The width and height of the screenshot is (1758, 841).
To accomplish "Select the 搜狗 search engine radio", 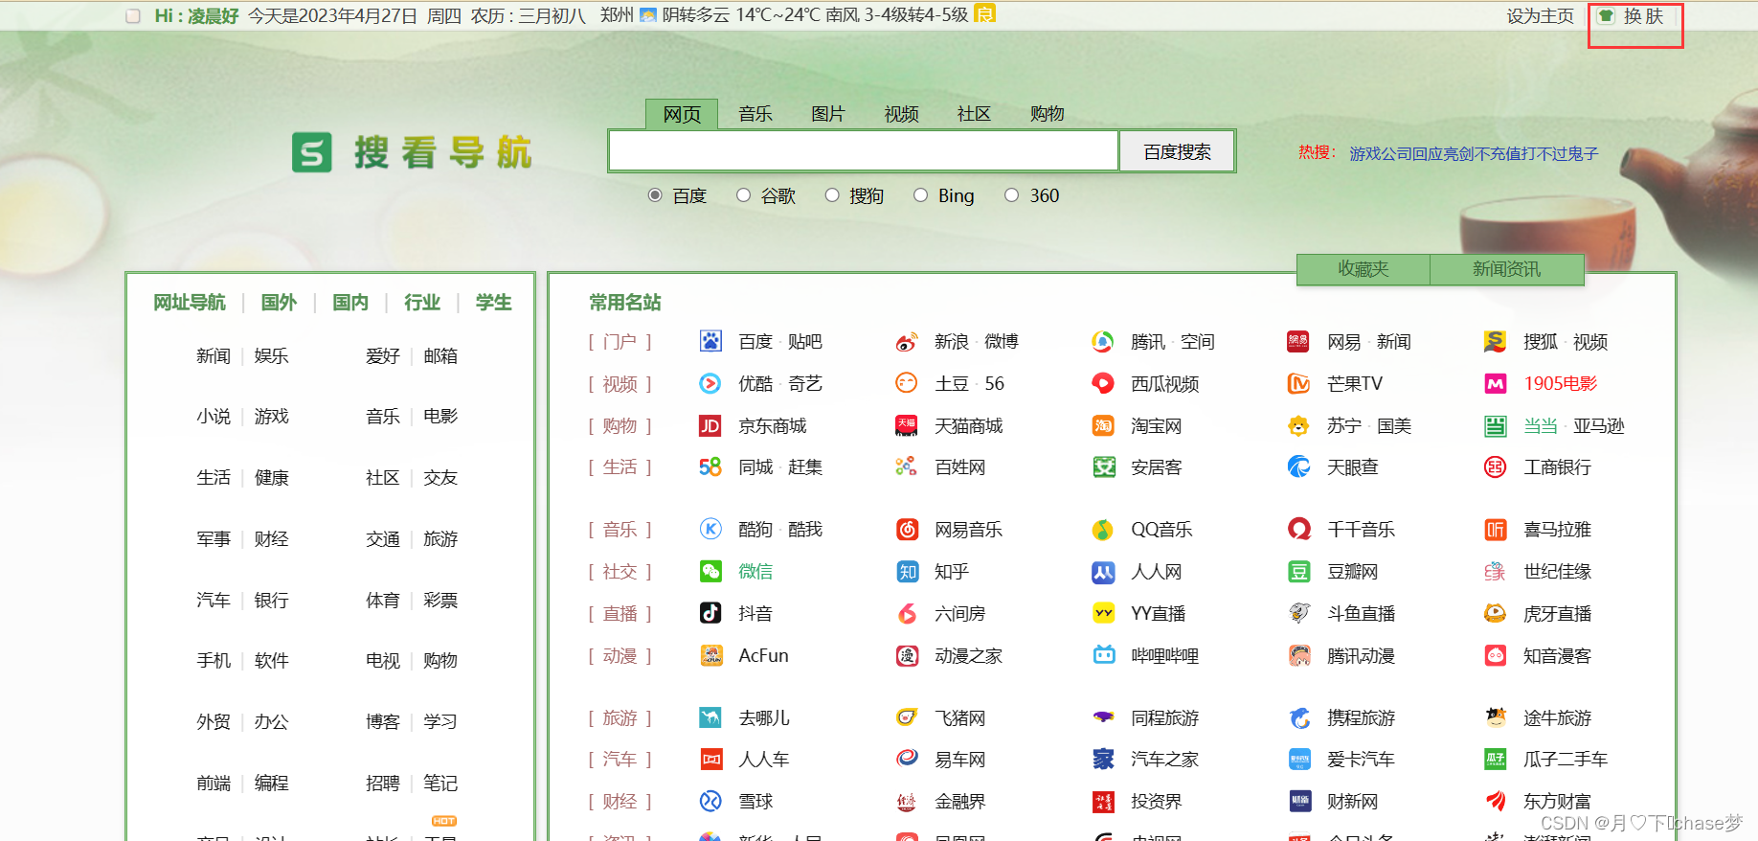I will [832, 195].
